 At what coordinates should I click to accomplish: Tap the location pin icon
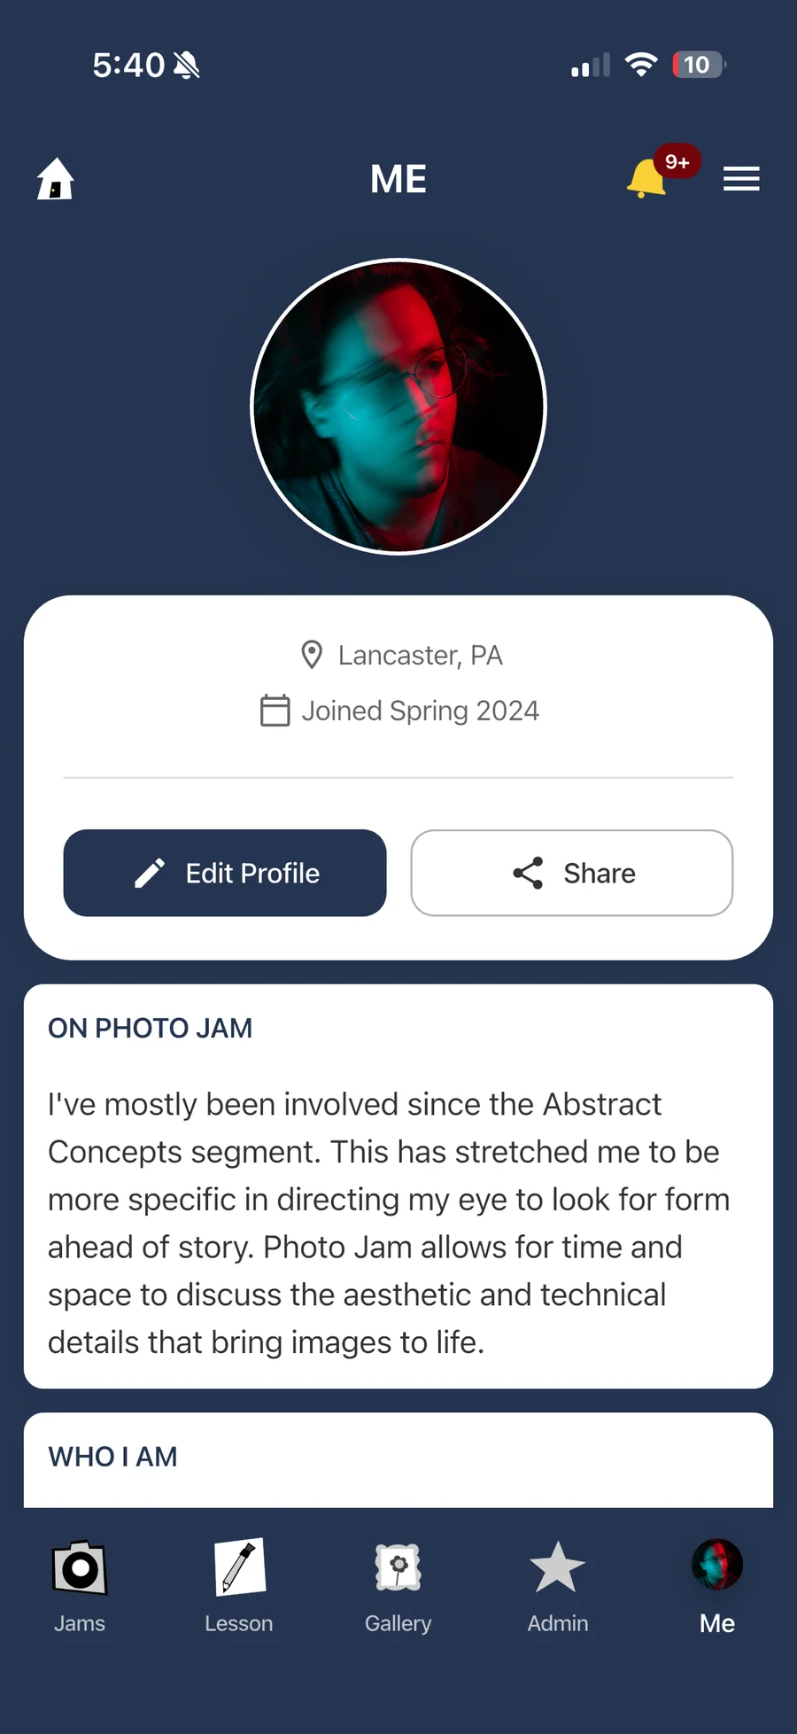point(312,655)
